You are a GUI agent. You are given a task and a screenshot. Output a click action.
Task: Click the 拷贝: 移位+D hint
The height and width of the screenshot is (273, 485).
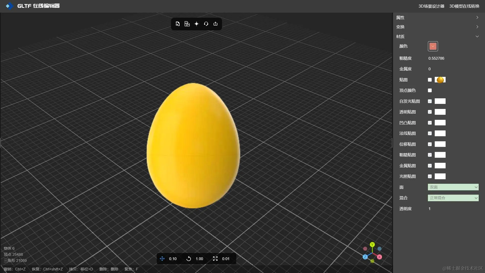[81, 269]
